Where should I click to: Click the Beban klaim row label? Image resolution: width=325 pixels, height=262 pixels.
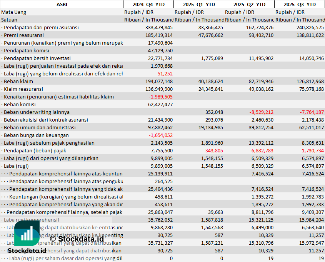[x=18, y=81]
